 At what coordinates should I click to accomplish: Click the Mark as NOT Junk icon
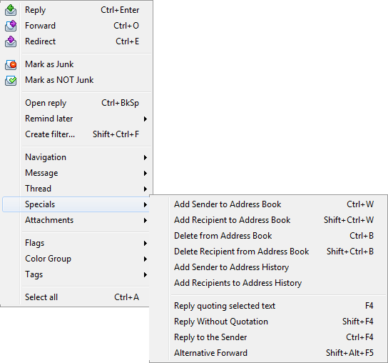(x=11, y=80)
